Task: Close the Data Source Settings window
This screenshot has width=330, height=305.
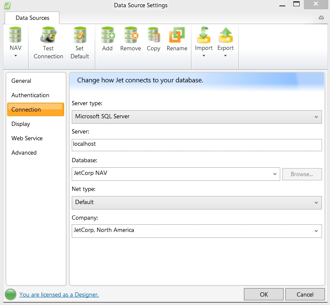Action: pyautogui.click(x=316, y=4)
